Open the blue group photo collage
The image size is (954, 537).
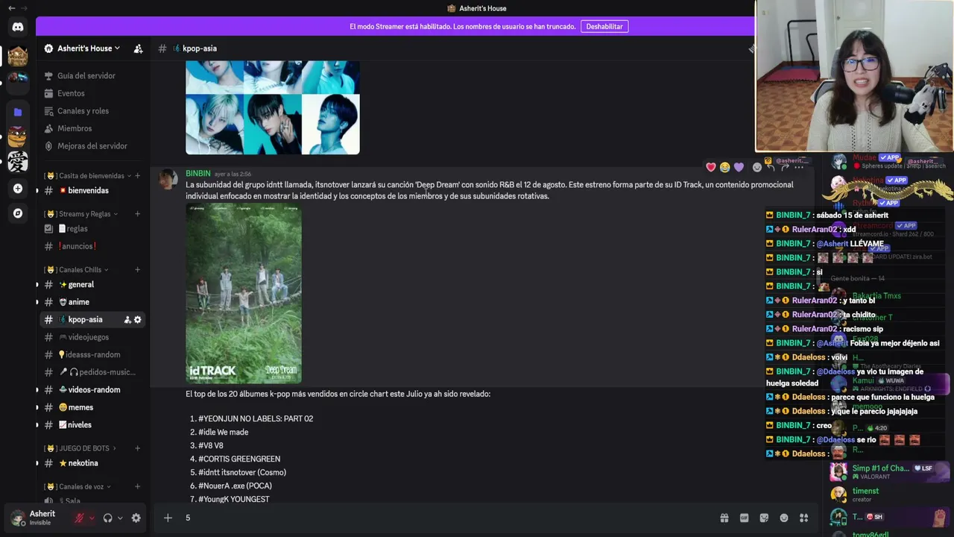[273, 107]
